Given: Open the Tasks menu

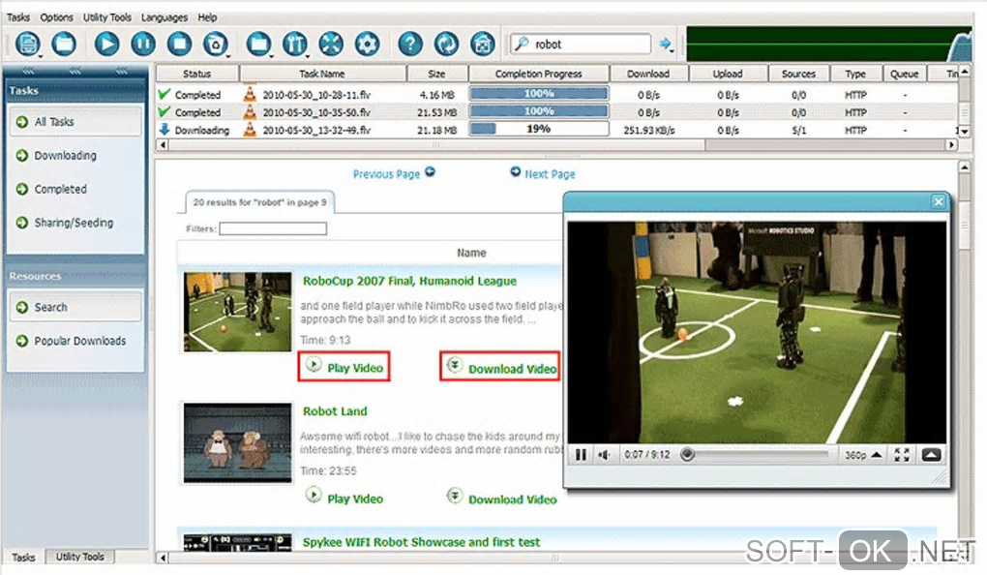Looking at the screenshot, I should (17, 17).
